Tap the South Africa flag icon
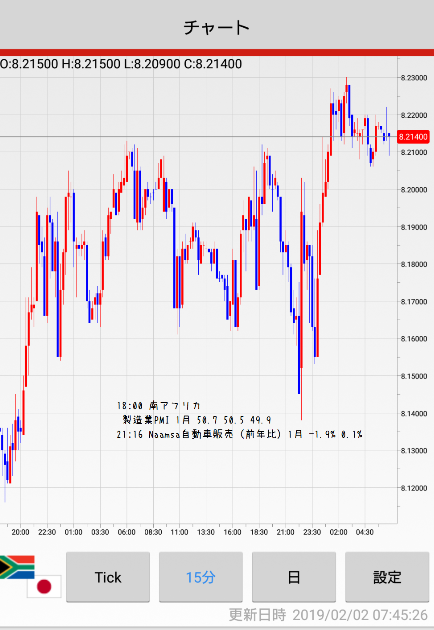 (17, 567)
